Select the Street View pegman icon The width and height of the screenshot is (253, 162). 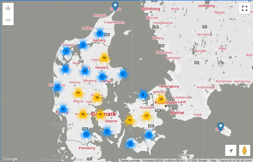pyautogui.click(x=244, y=151)
